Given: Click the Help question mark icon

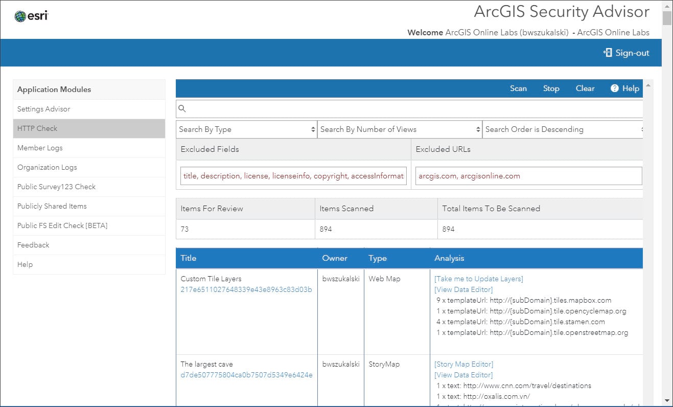Looking at the screenshot, I should point(615,88).
